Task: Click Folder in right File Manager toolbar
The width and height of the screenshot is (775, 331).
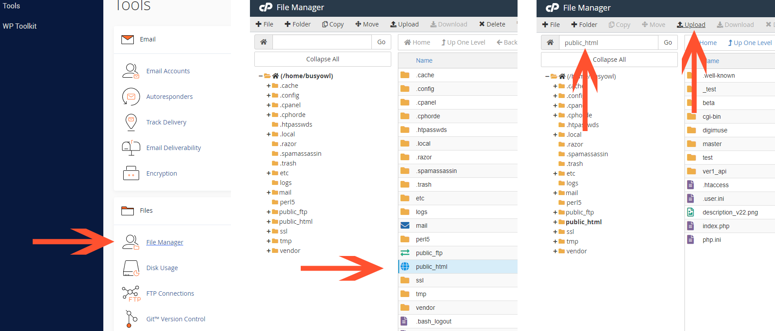Action: [x=584, y=25]
